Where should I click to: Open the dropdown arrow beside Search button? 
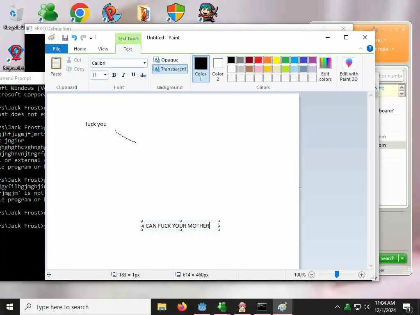click(402, 258)
